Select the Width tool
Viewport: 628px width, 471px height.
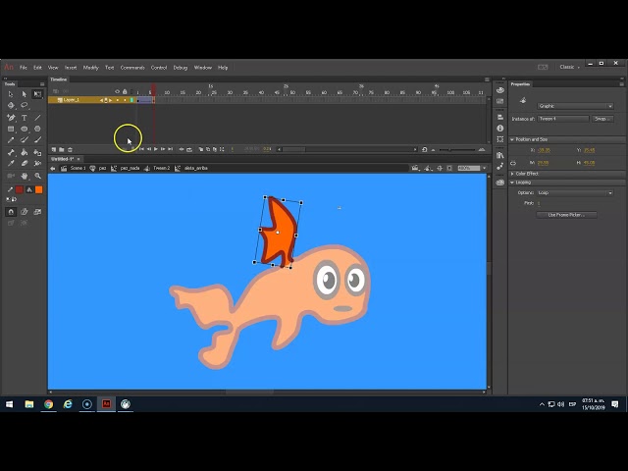point(37,164)
